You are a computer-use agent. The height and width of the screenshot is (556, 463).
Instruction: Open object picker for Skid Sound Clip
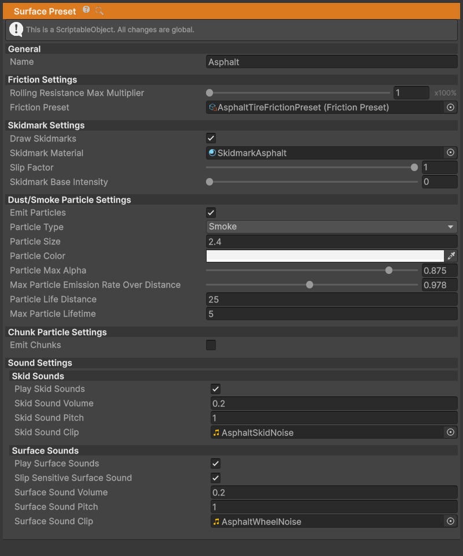click(450, 432)
